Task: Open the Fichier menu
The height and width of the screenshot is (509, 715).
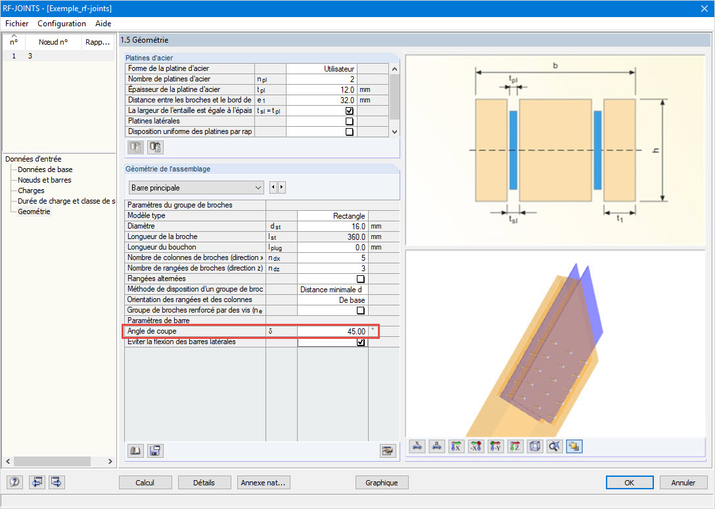Action: 17,23
